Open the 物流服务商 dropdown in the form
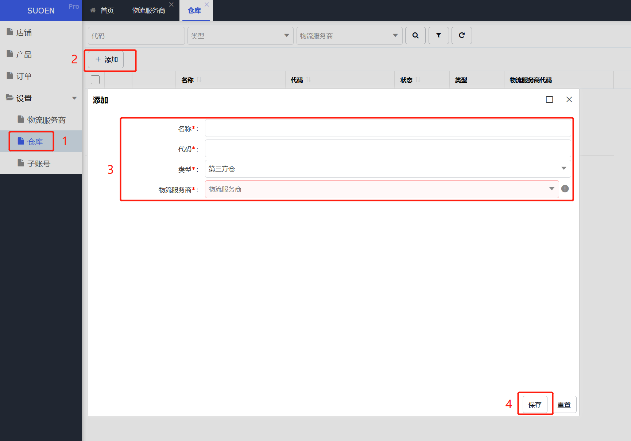631x441 pixels. (x=382, y=189)
